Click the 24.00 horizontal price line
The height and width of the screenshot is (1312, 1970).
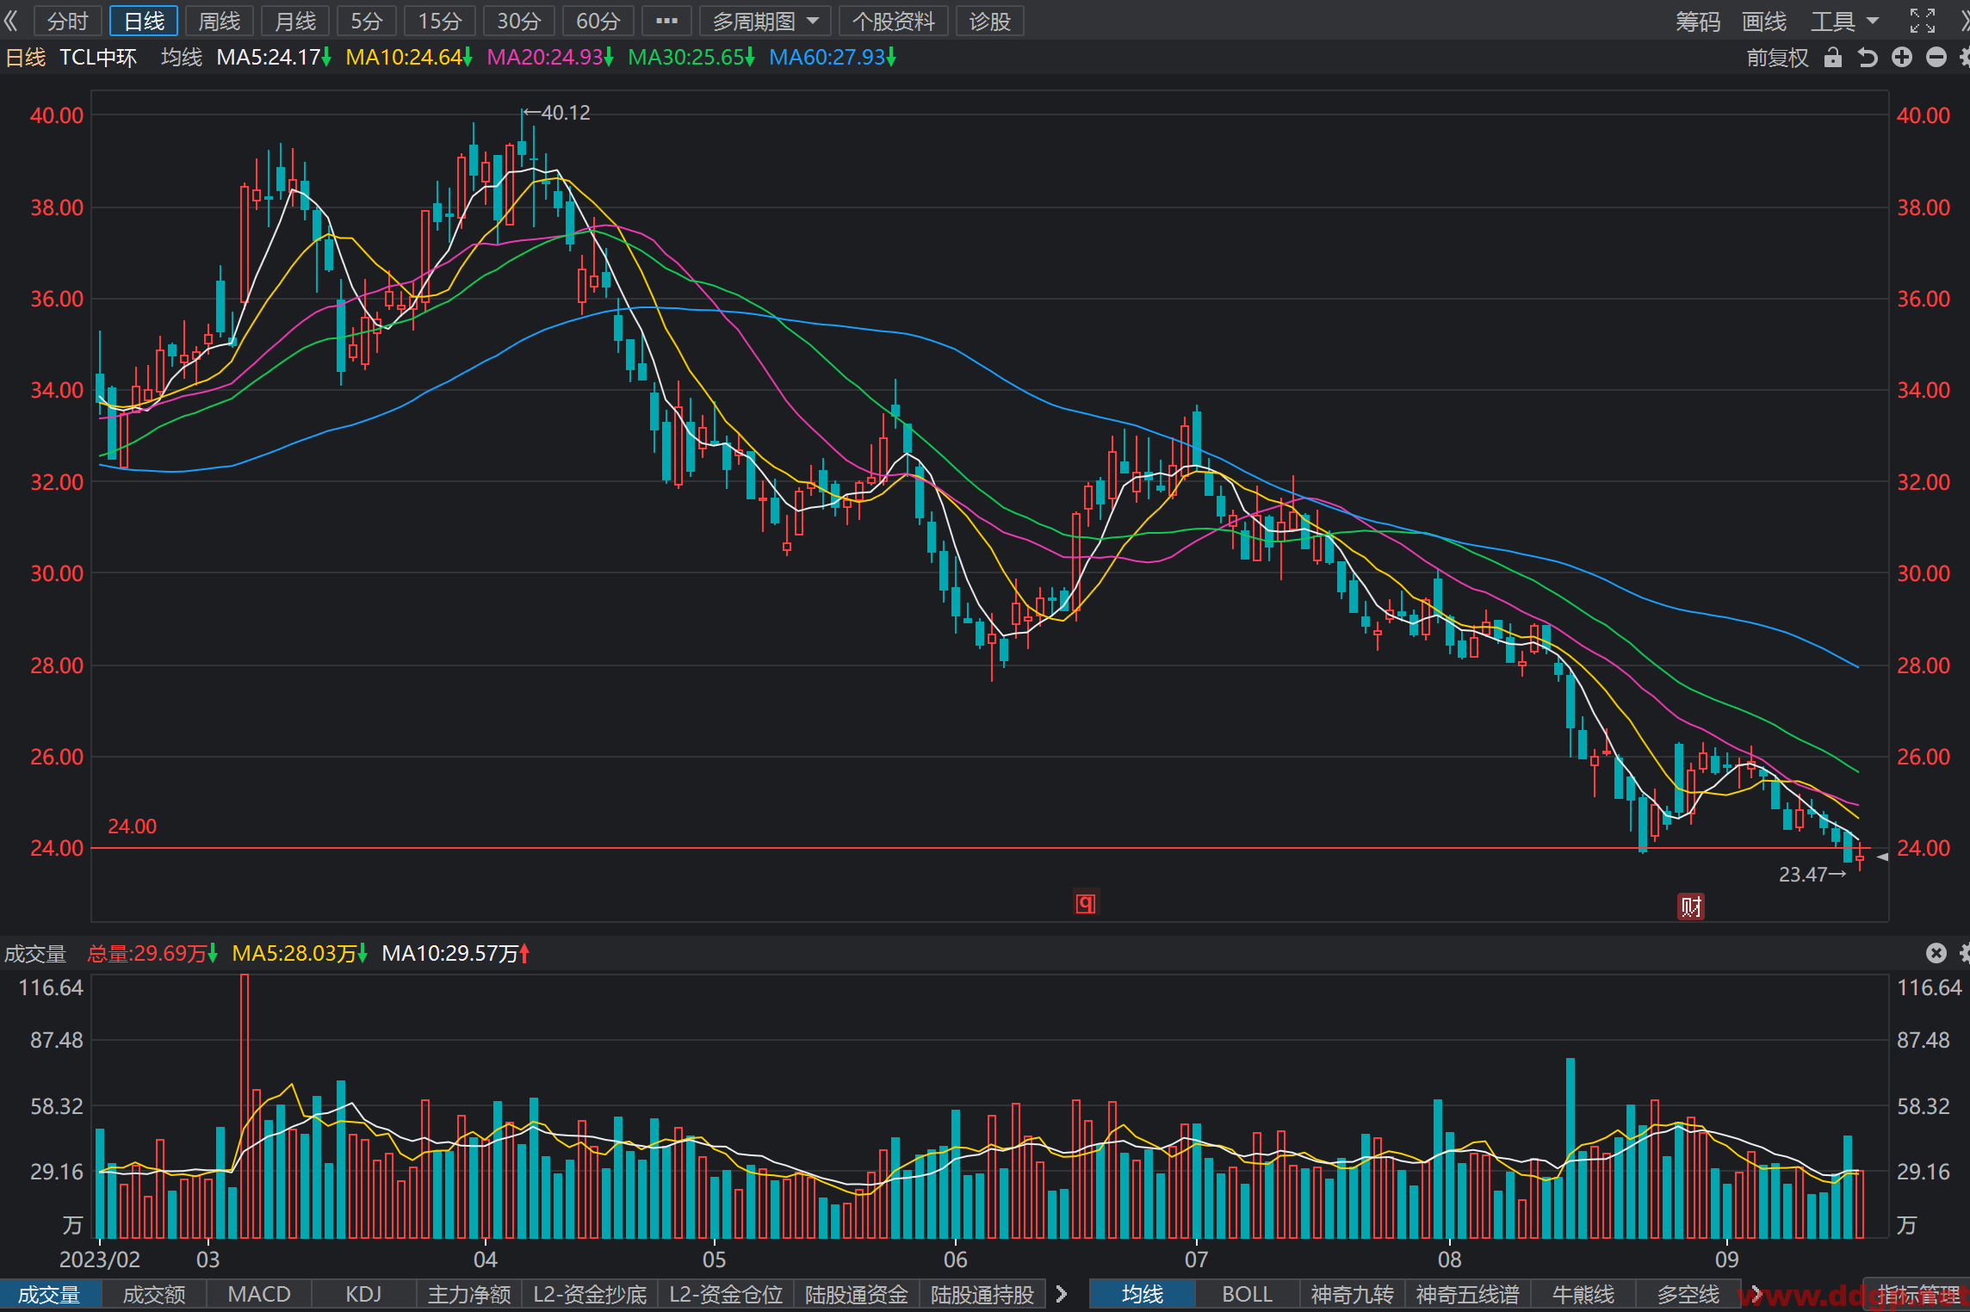982,848
